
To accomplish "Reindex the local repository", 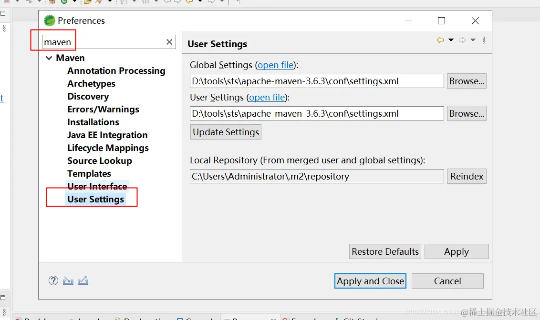I will click(x=467, y=176).
